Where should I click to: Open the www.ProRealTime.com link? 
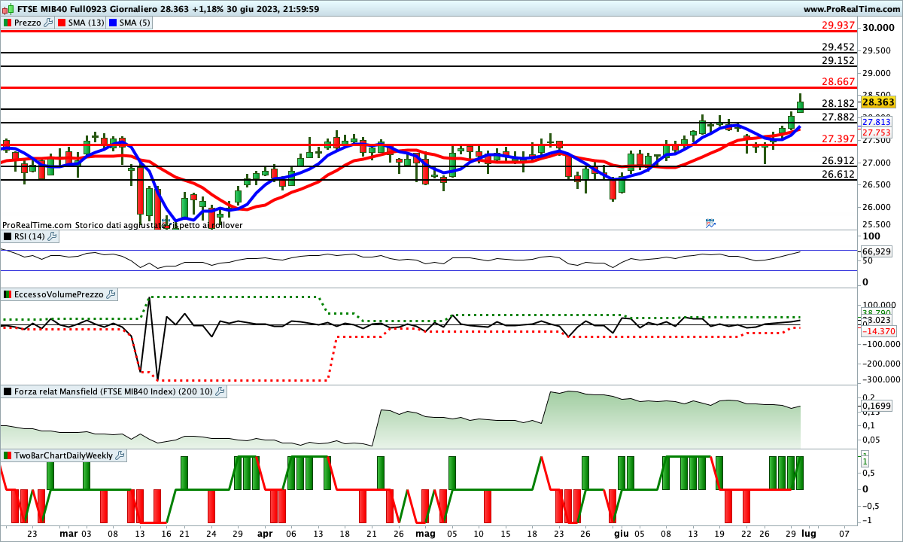tap(851, 9)
